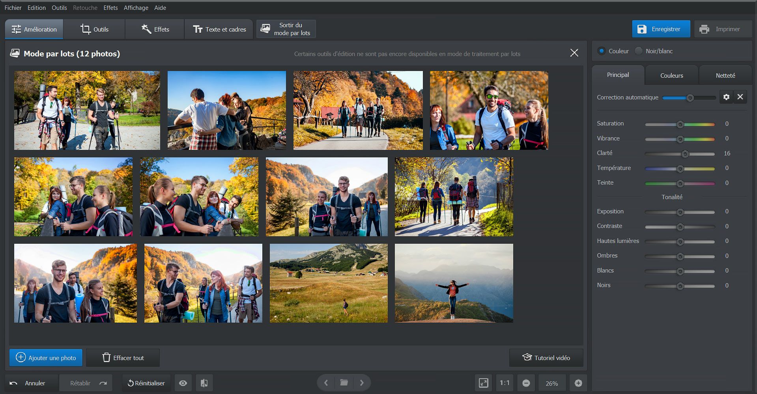
Task: Open the Fichier menu
Action: click(x=13, y=8)
